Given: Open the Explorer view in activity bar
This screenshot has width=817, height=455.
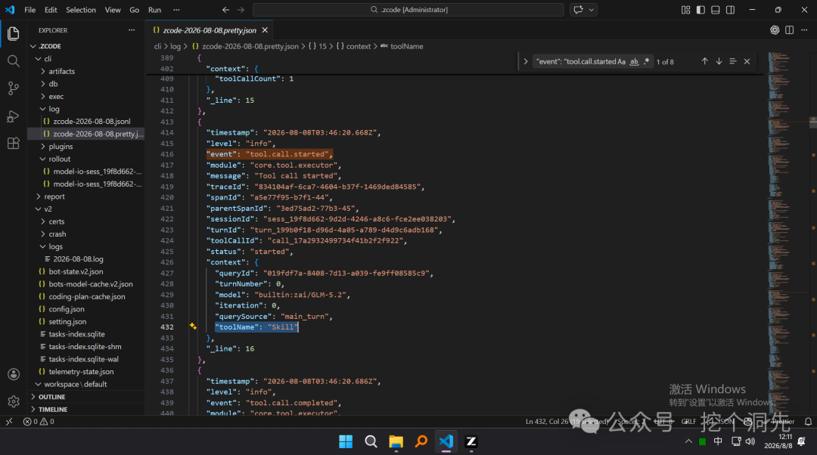Looking at the screenshot, I should point(14,34).
